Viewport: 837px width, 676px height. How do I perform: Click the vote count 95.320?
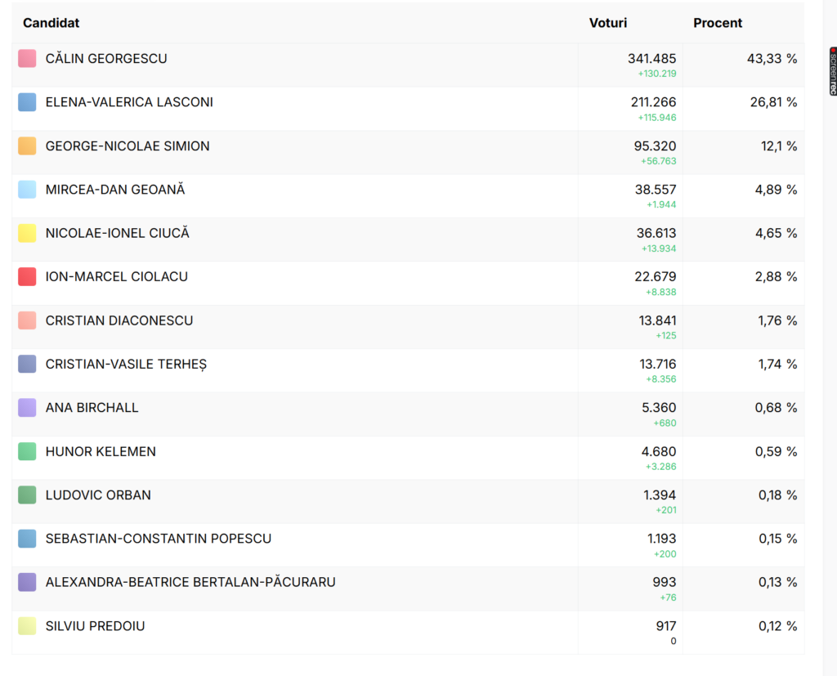655,145
